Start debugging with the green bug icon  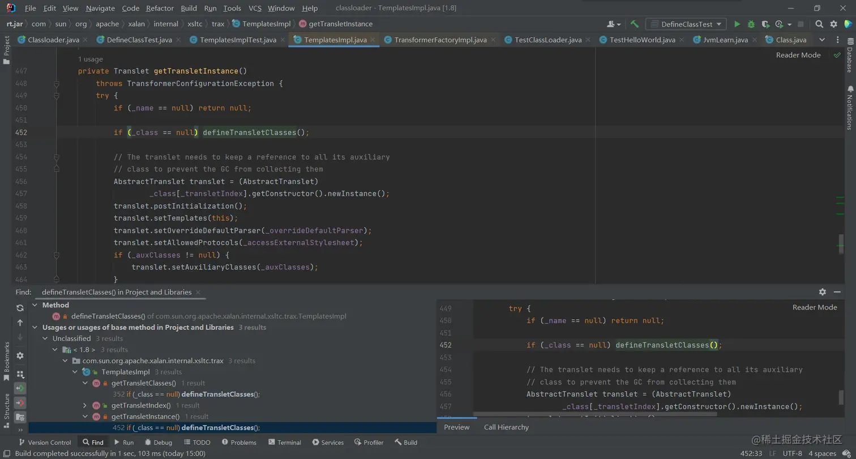tap(751, 24)
